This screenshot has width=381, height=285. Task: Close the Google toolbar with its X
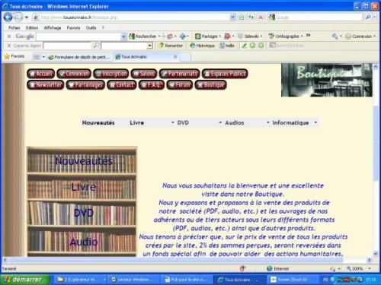(x=9, y=36)
